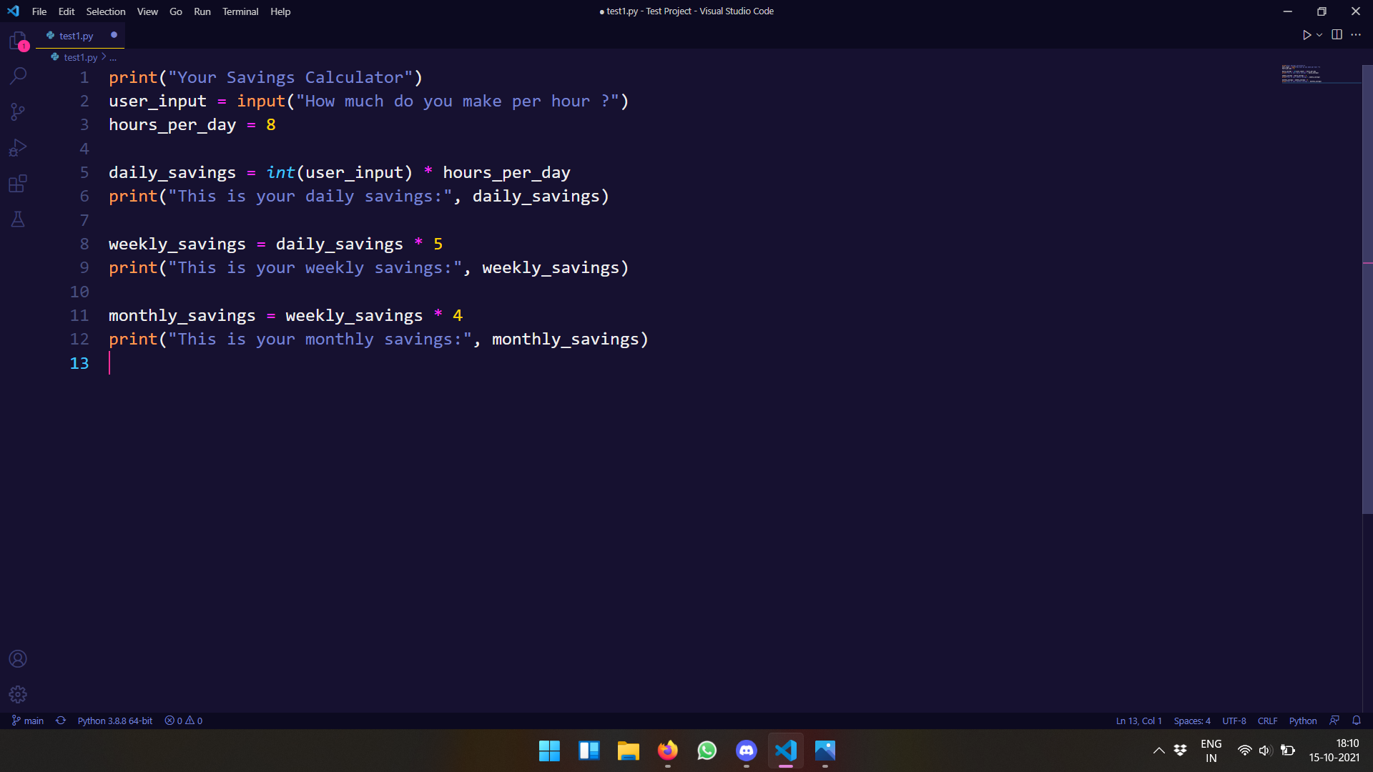The height and width of the screenshot is (772, 1373).
Task: Open notifications bell in status bar
Action: (1357, 721)
